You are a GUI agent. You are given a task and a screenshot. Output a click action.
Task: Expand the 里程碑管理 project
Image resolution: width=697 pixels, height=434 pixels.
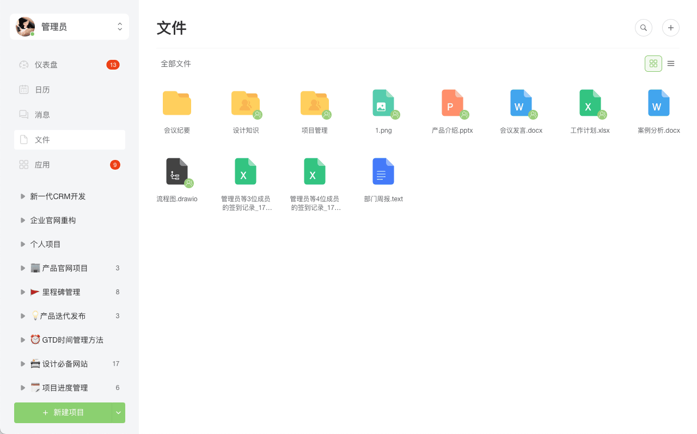pyautogui.click(x=22, y=292)
